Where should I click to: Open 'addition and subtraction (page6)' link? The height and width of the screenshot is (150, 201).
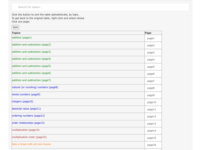[31, 73]
